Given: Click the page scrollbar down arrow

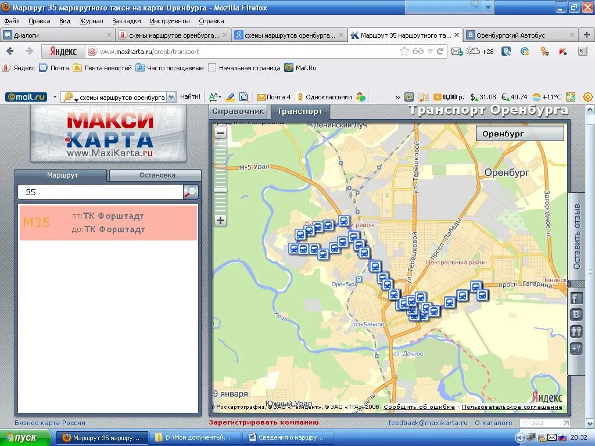Looking at the screenshot, I should point(590,423).
